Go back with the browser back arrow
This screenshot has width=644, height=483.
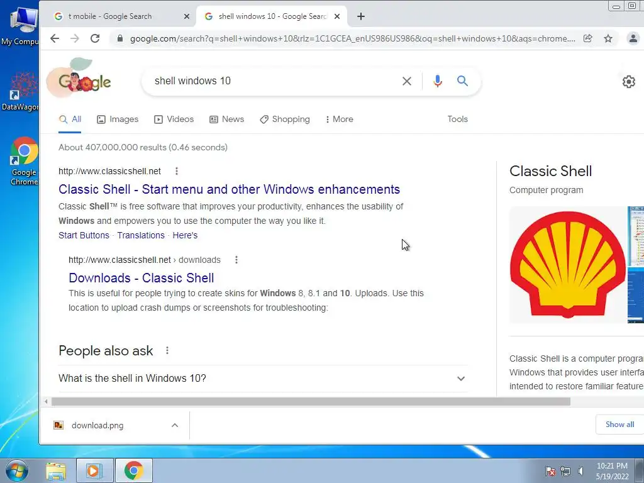(55, 38)
